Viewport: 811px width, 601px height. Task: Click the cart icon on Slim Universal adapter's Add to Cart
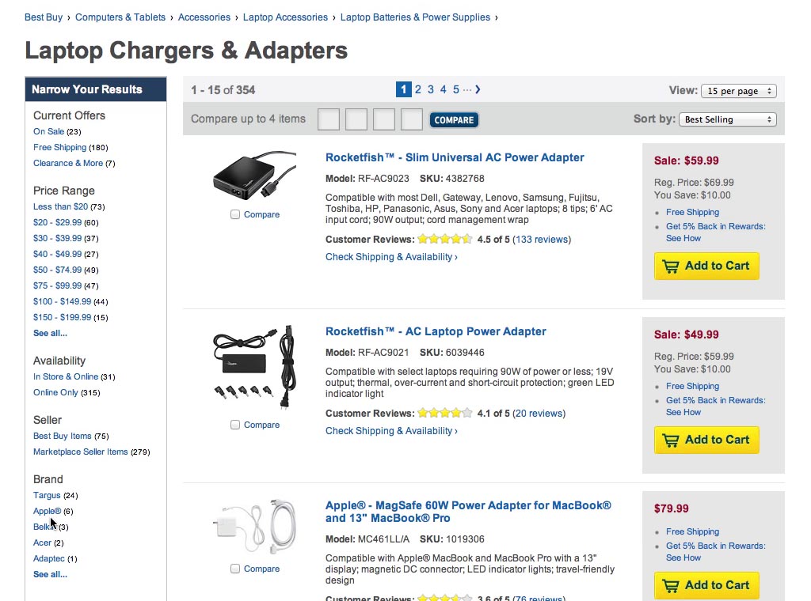point(672,266)
